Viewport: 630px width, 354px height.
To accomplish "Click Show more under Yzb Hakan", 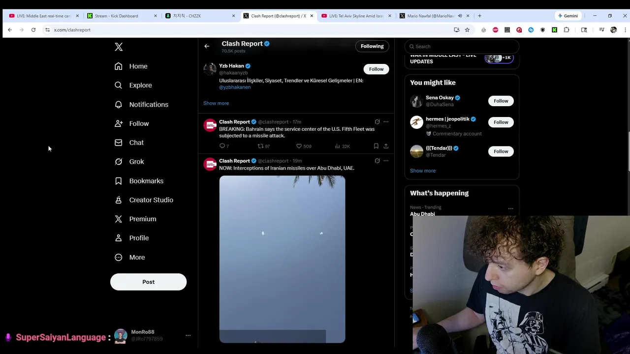I will (x=216, y=103).
